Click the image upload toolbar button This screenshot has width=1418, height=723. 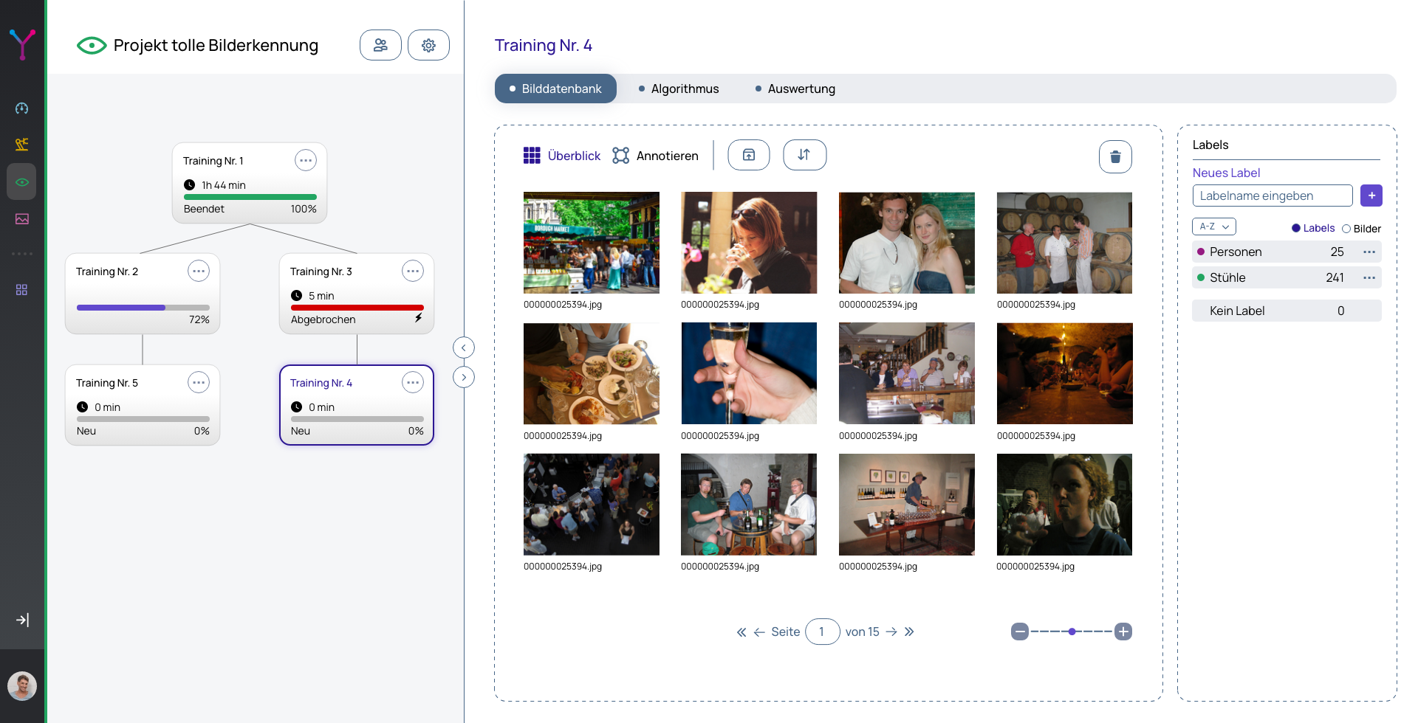coord(749,155)
